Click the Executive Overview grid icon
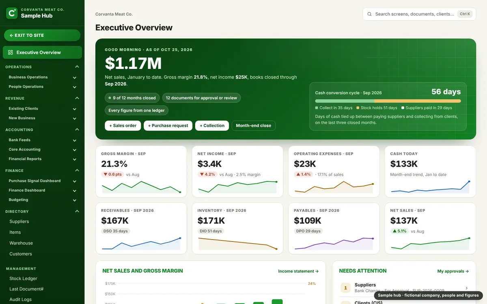 point(11,52)
